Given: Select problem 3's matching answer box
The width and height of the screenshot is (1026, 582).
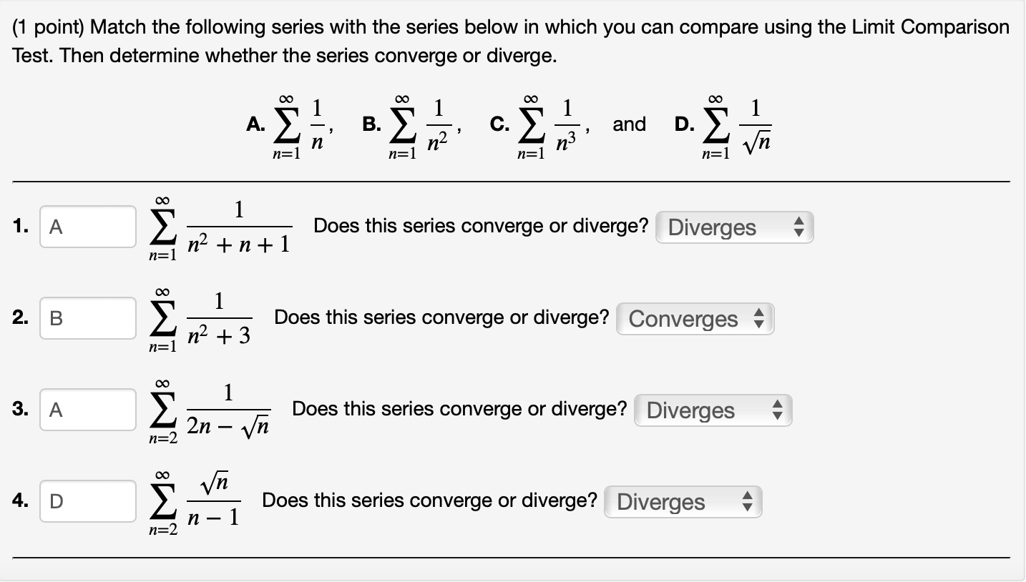Looking at the screenshot, I should tap(87, 410).
